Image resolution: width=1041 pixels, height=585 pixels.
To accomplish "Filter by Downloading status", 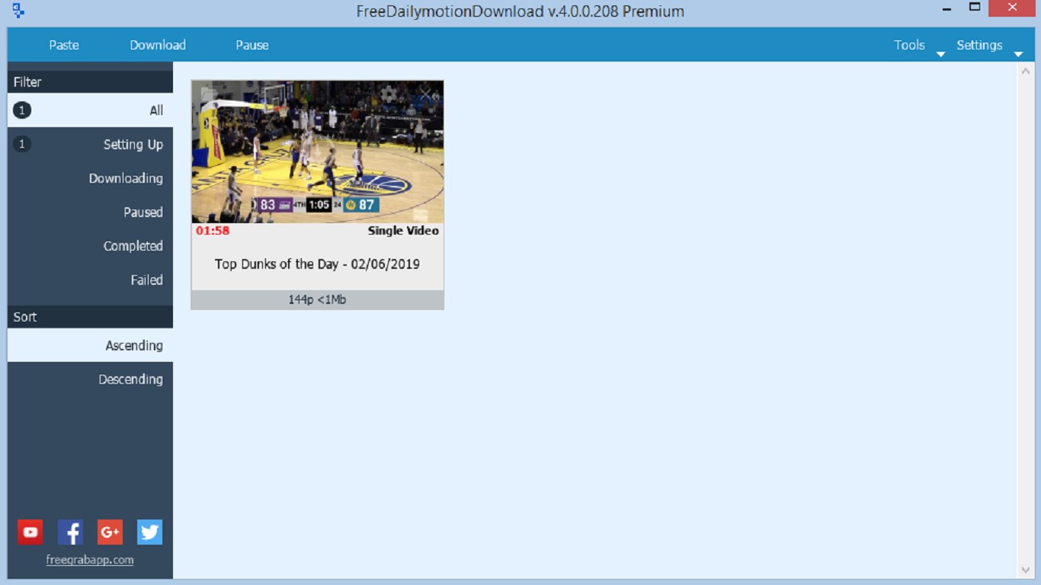I will tap(90, 178).
